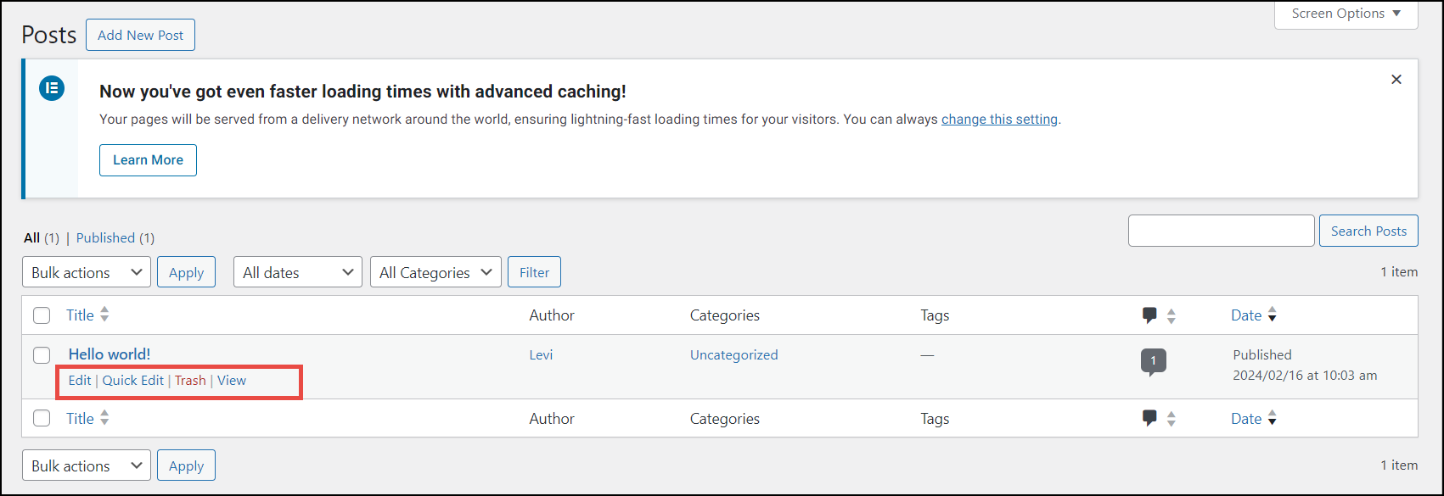Select the Hello world! post checkbox
This screenshot has width=1444, height=496.
click(42, 355)
